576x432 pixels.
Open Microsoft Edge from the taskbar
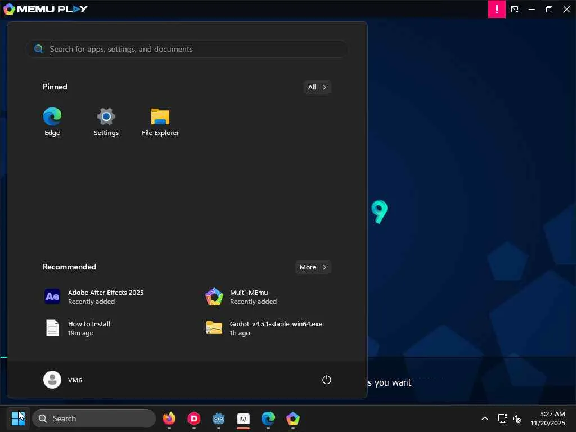[x=268, y=418]
